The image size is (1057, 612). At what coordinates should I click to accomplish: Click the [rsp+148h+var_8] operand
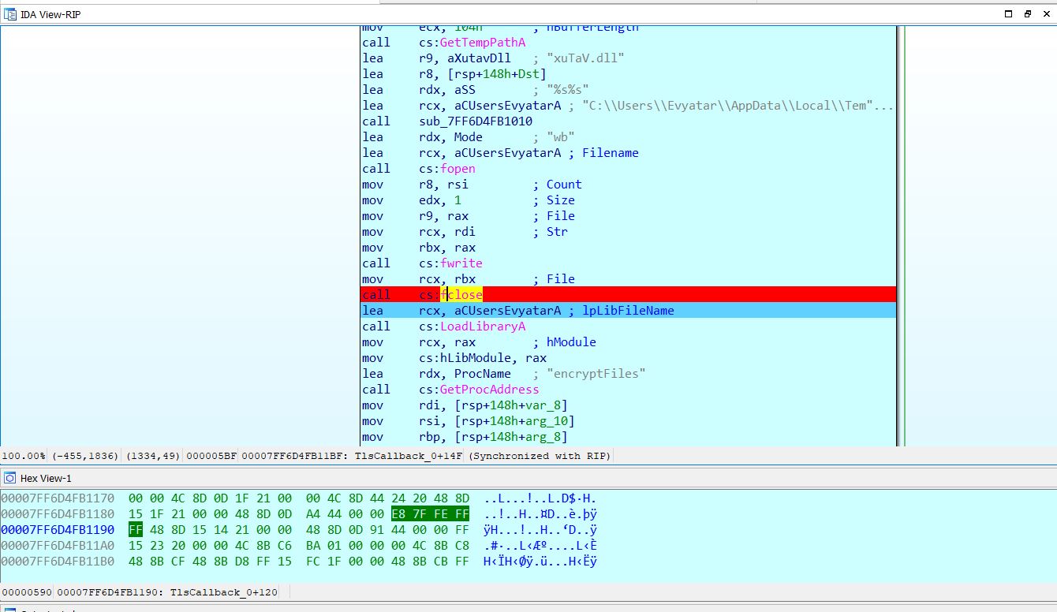[x=510, y=405]
